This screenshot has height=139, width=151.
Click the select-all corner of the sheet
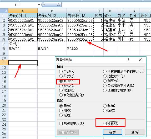(x=4, y=11)
